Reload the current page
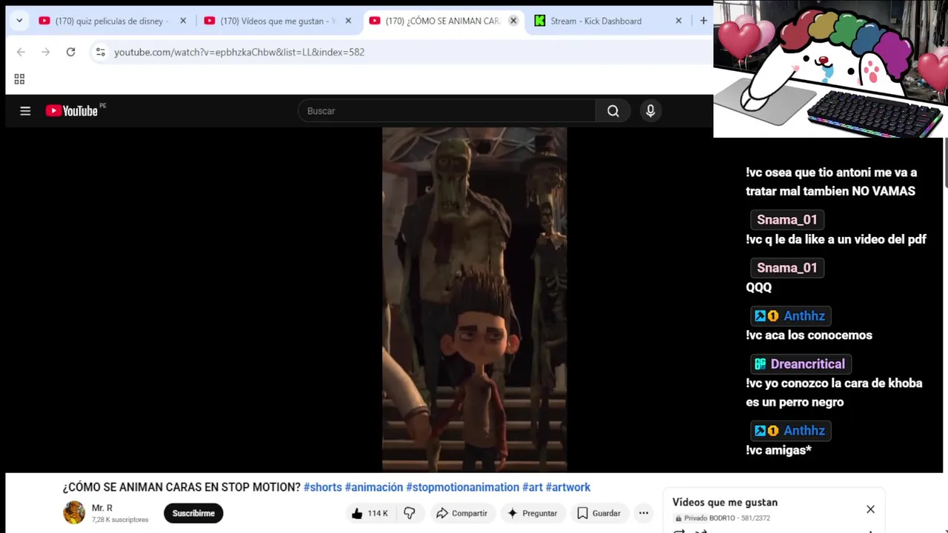The image size is (948, 533). [70, 52]
